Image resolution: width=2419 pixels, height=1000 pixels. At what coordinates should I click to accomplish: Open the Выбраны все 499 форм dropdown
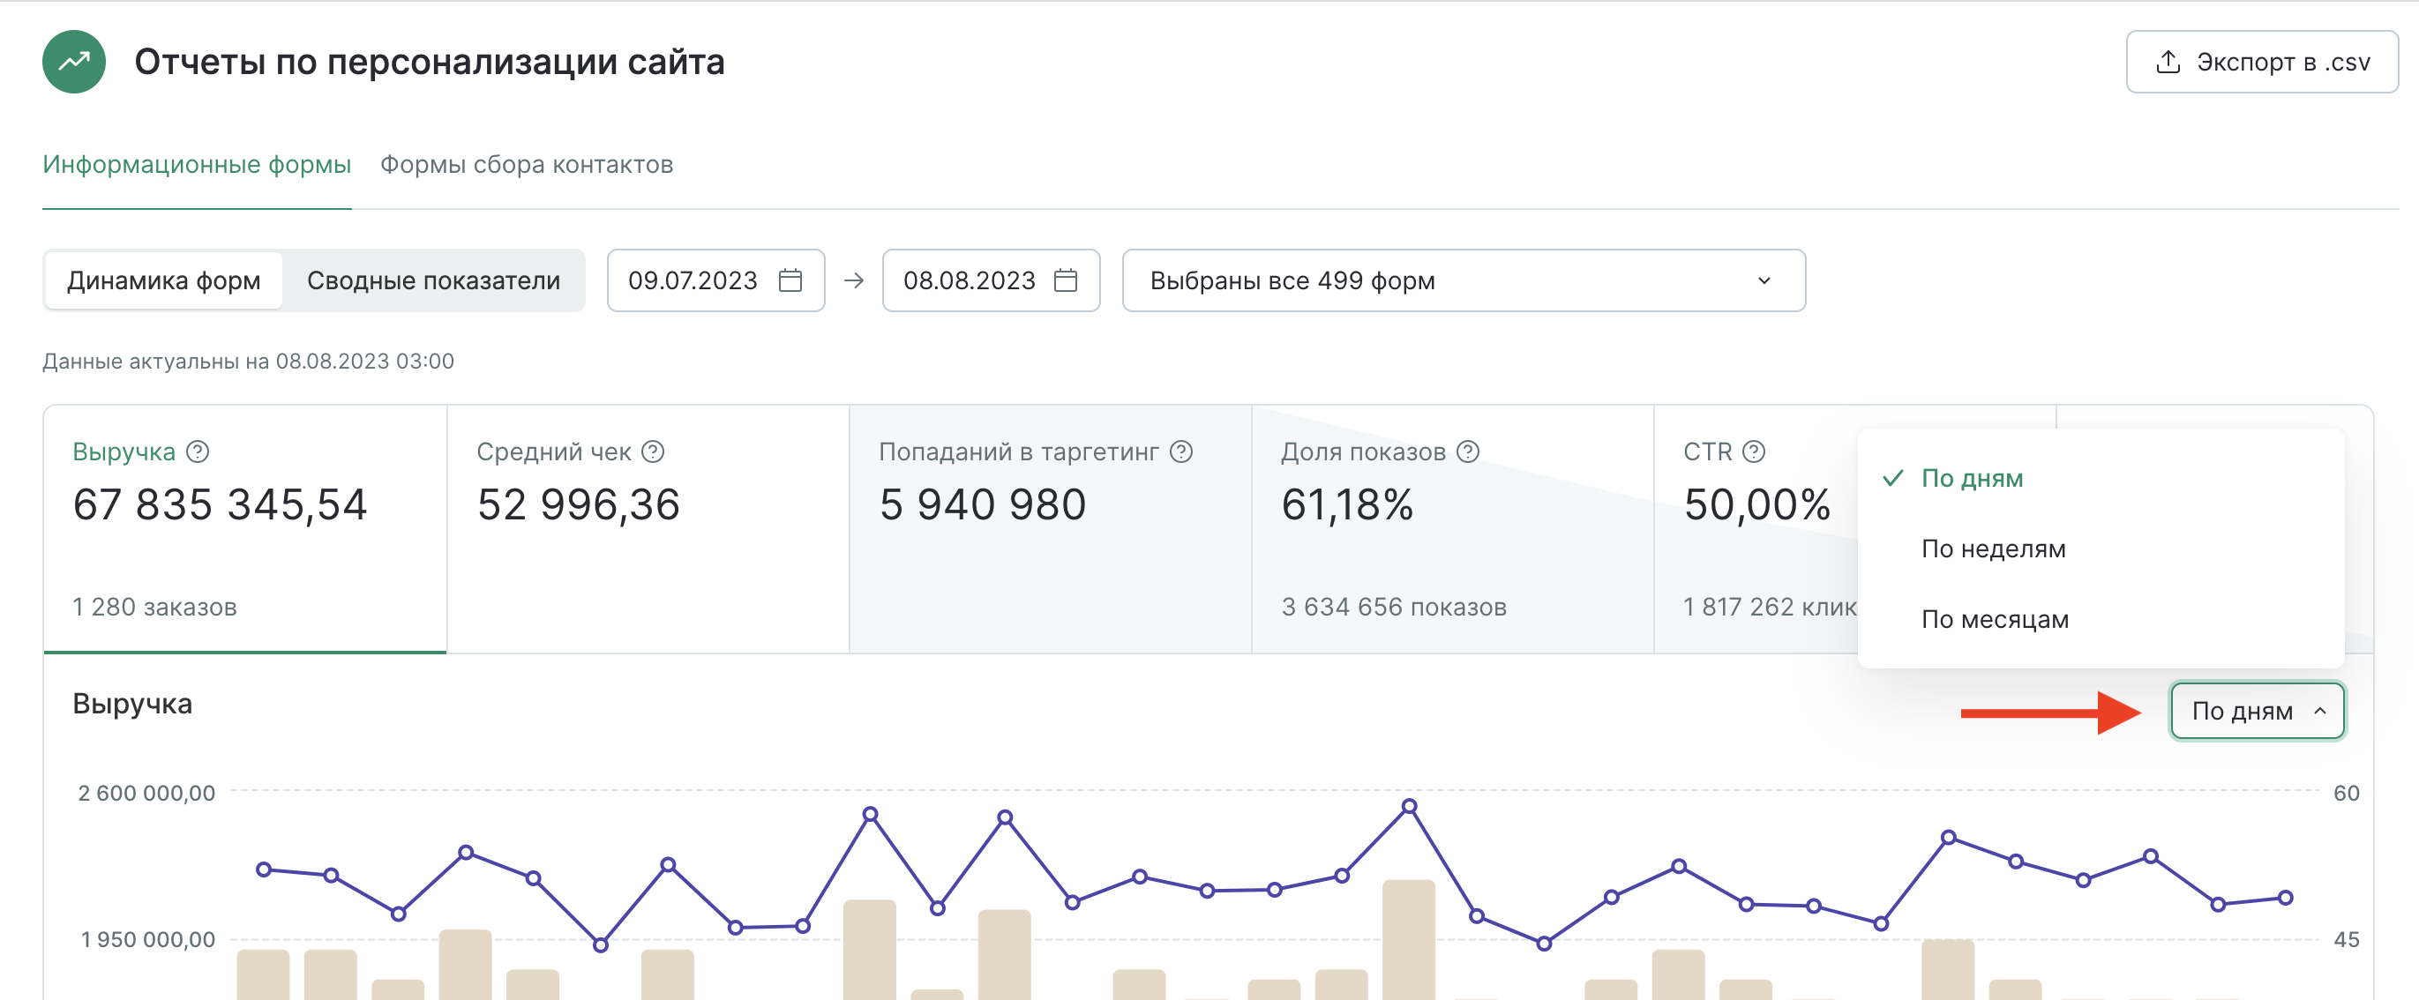pyautogui.click(x=1463, y=280)
